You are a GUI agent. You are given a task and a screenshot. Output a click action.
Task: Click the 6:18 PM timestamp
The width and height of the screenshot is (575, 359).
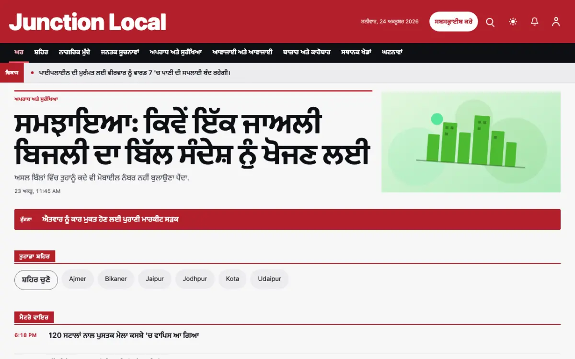25,336
